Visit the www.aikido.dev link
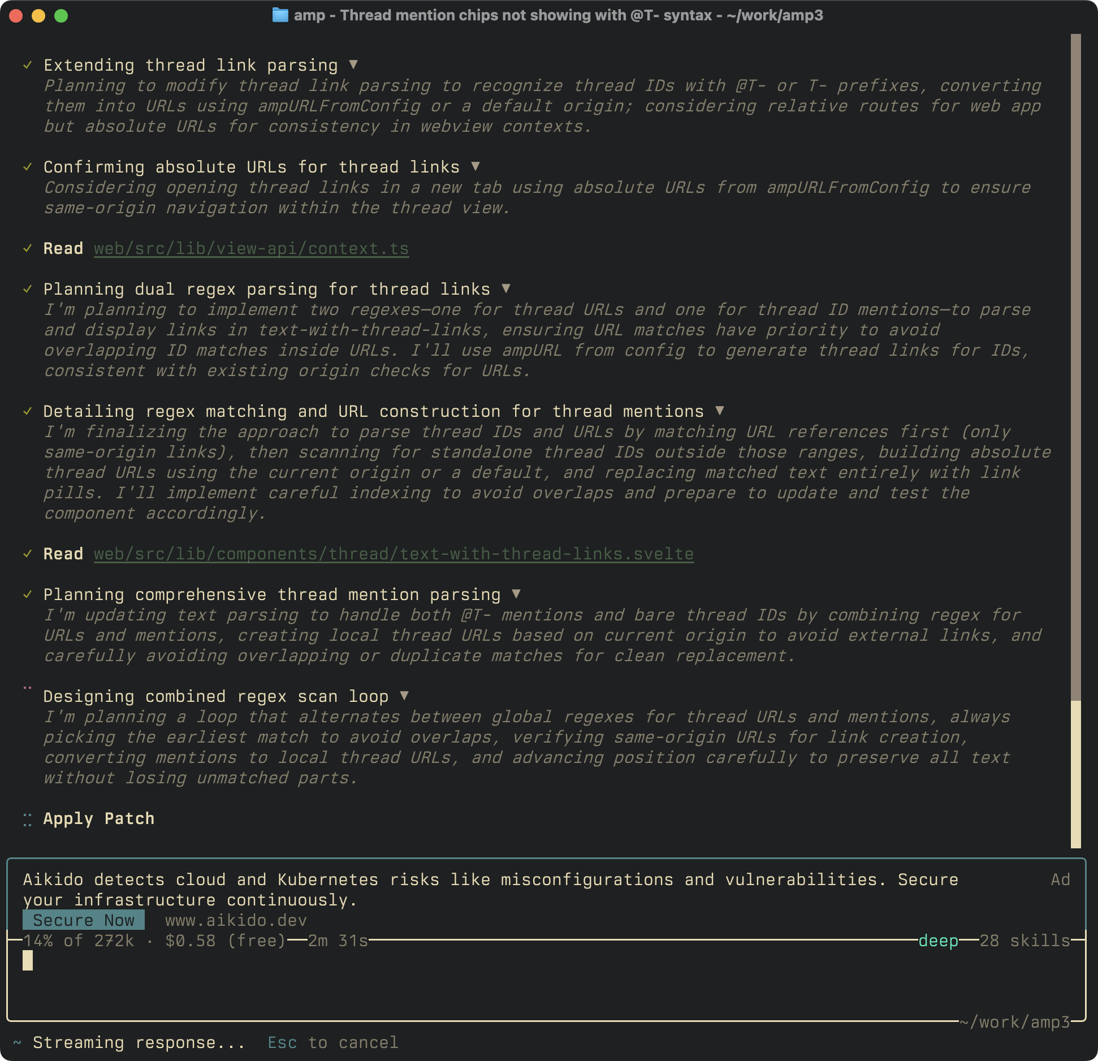The width and height of the screenshot is (1098, 1061). (x=236, y=920)
